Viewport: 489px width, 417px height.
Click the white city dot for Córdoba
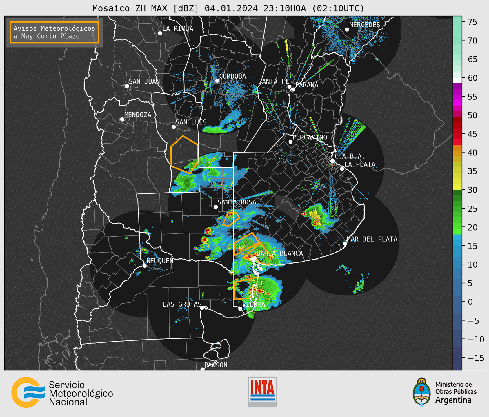point(217,81)
